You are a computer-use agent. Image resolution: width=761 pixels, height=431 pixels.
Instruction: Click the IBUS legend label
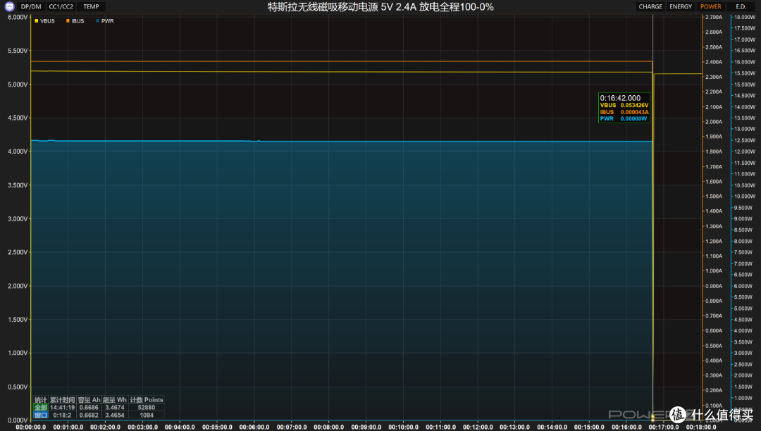[x=78, y=21]
